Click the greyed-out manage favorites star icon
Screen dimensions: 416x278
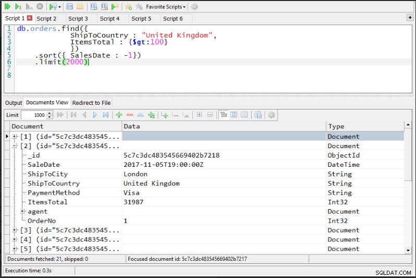pyautogui.click(x=139, y=7)
